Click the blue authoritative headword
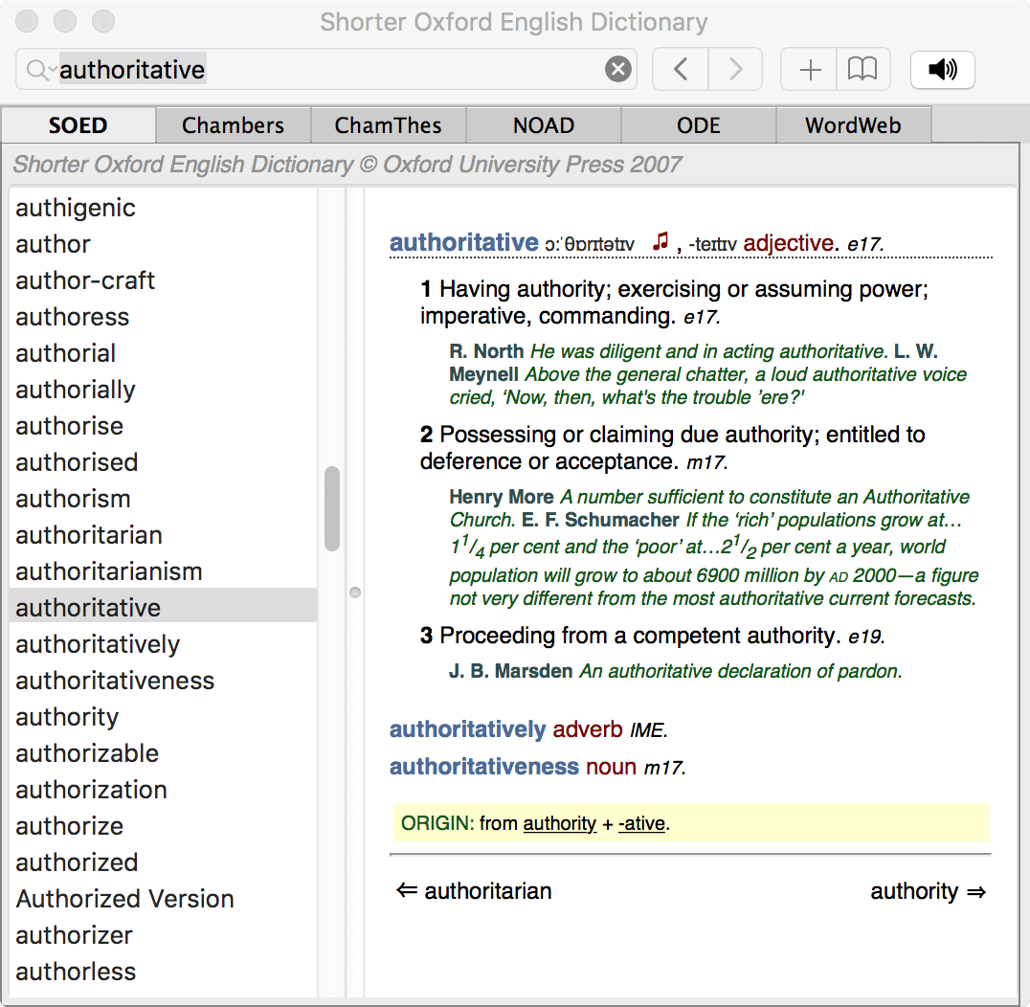This screenshot has height=1007, width=1030. pos(463,242)
